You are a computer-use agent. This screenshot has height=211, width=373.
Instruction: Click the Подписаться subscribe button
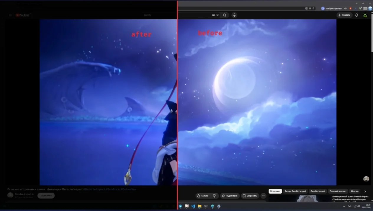pos(46,195)
